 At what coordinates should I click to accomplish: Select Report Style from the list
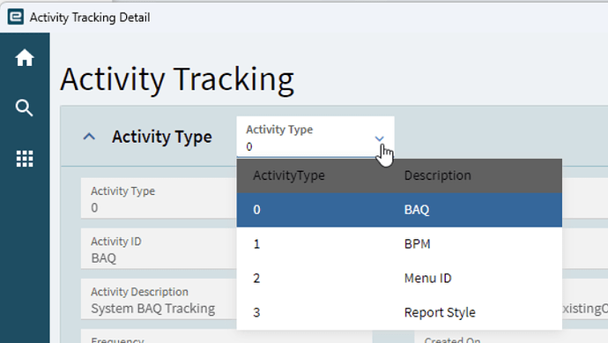click(399, 312)
